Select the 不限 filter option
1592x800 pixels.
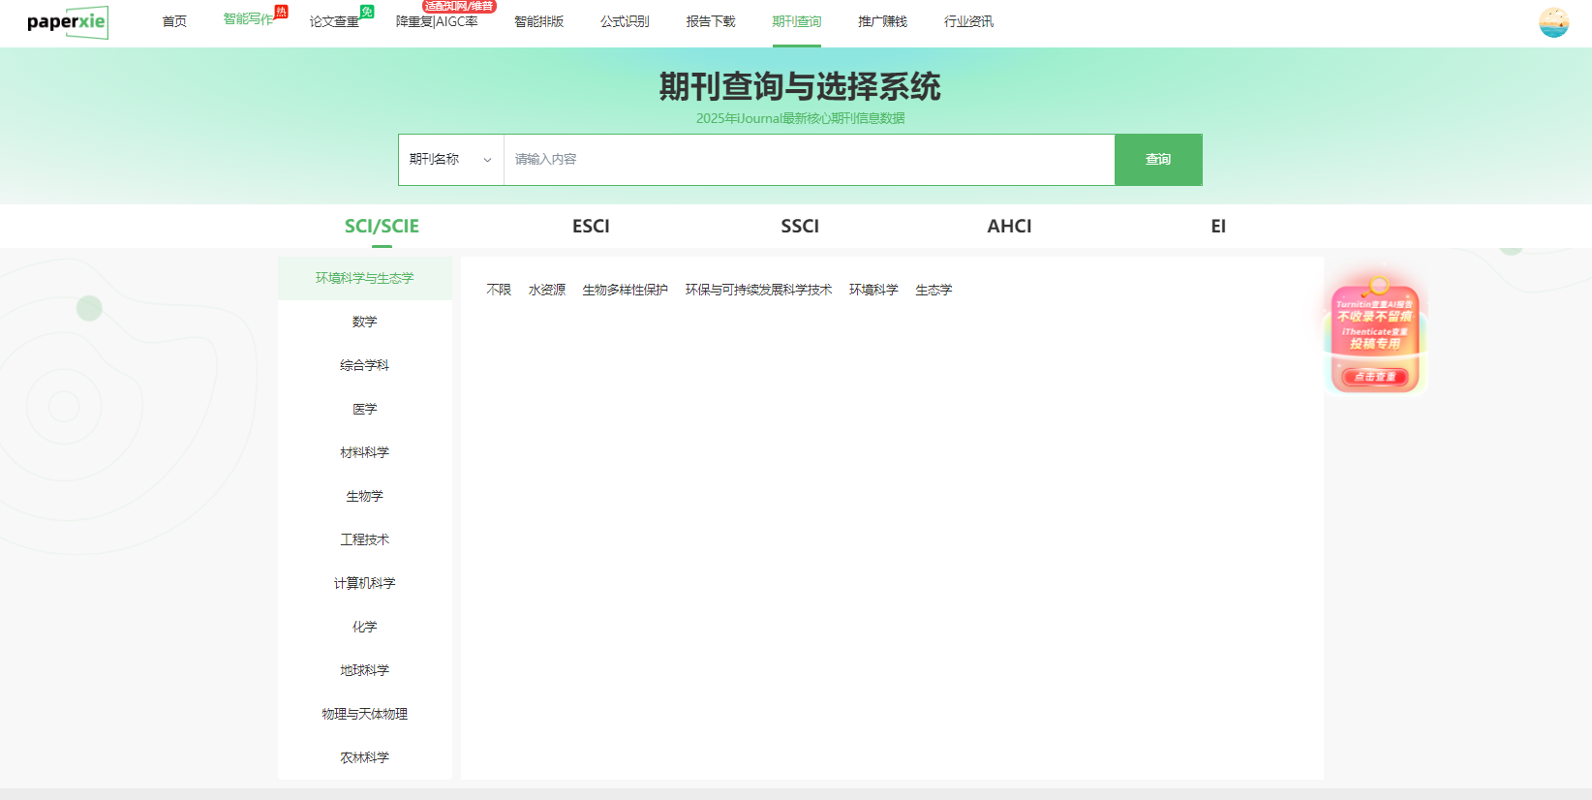pyautogui.click(x=499, y=291)
